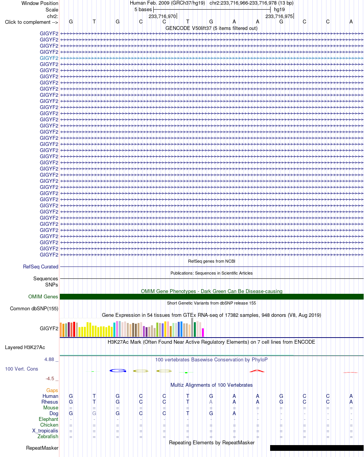Click the '5 bases' scale bar label

coord(143,10)
